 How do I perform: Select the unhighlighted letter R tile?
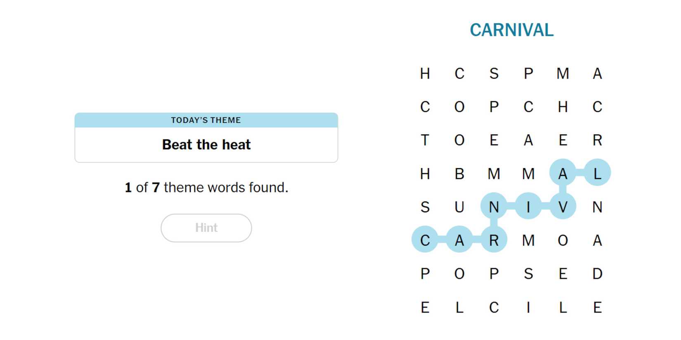click(597, 140)
